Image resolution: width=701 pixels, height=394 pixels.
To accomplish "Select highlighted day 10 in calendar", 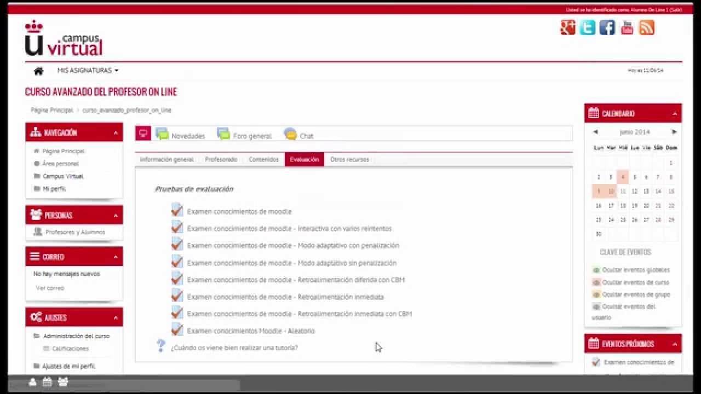I will click(611, 191).
